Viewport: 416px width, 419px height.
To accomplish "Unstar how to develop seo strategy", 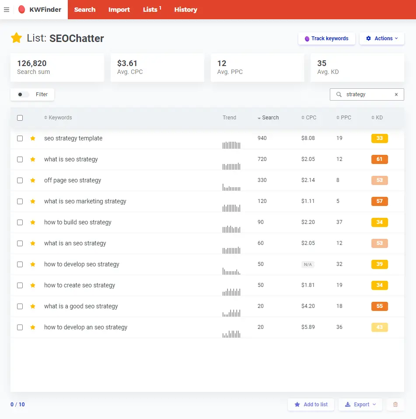I will tap(33, 264).
